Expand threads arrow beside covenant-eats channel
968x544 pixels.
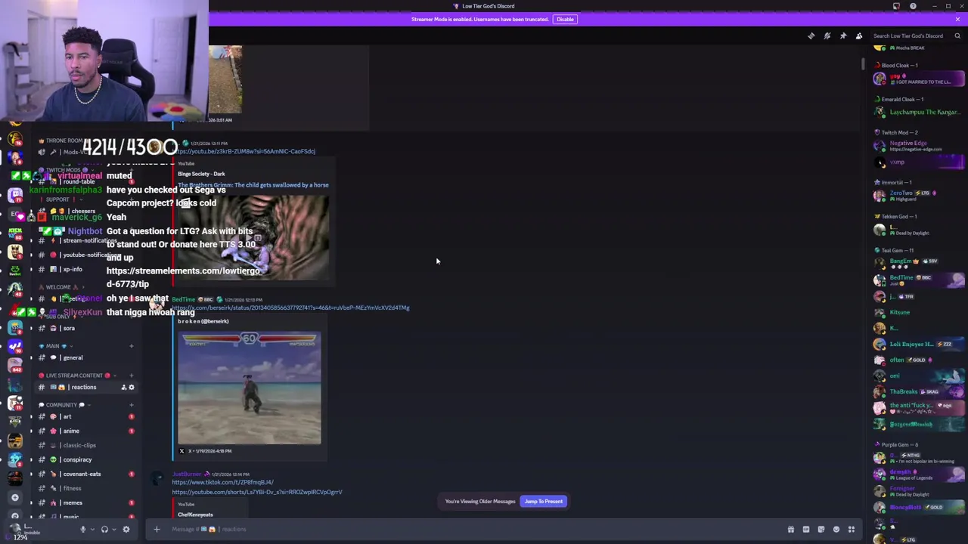pos(31,474)
